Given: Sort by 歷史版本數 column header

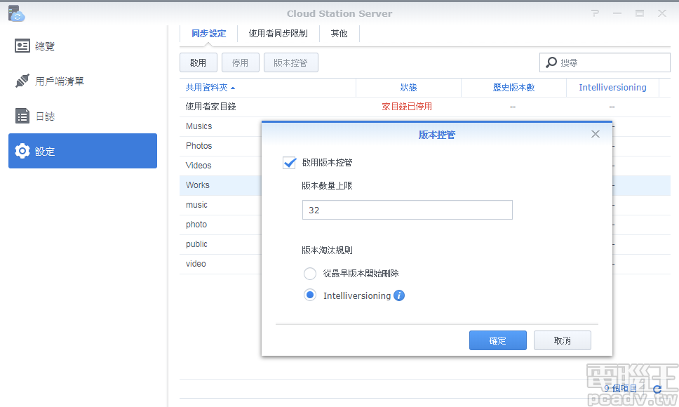Looking at the screenshot, I should (x=512, y=87).
